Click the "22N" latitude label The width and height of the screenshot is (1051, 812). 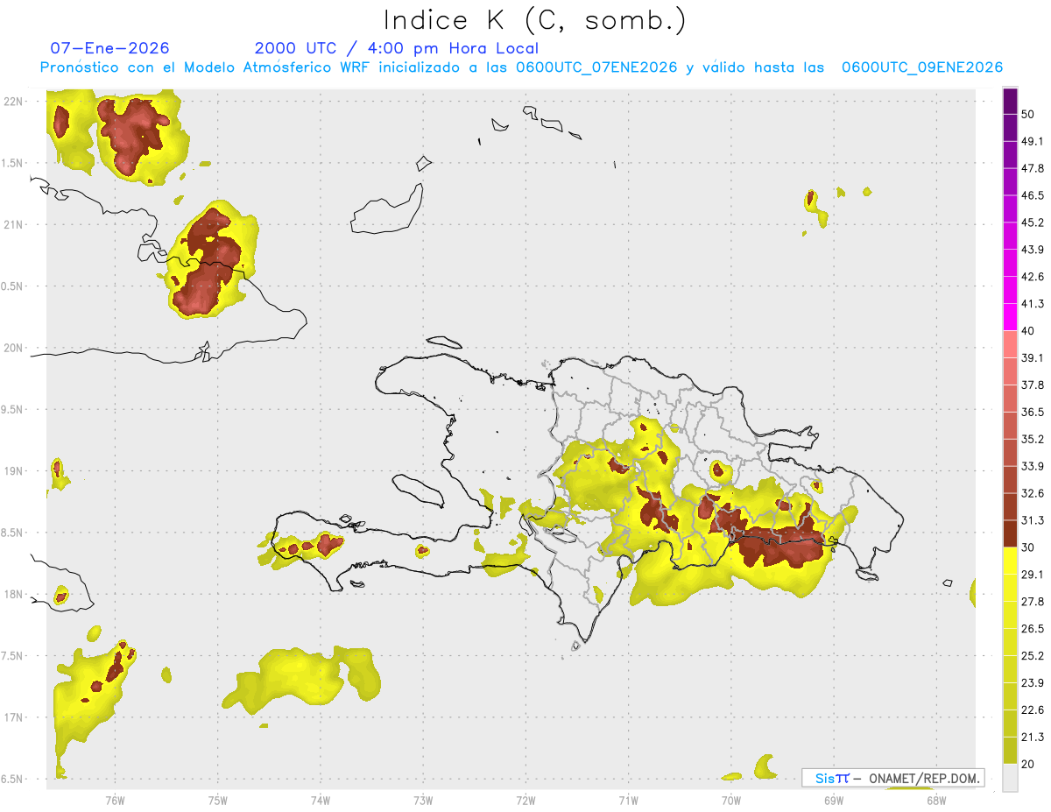tap(14, 102)
